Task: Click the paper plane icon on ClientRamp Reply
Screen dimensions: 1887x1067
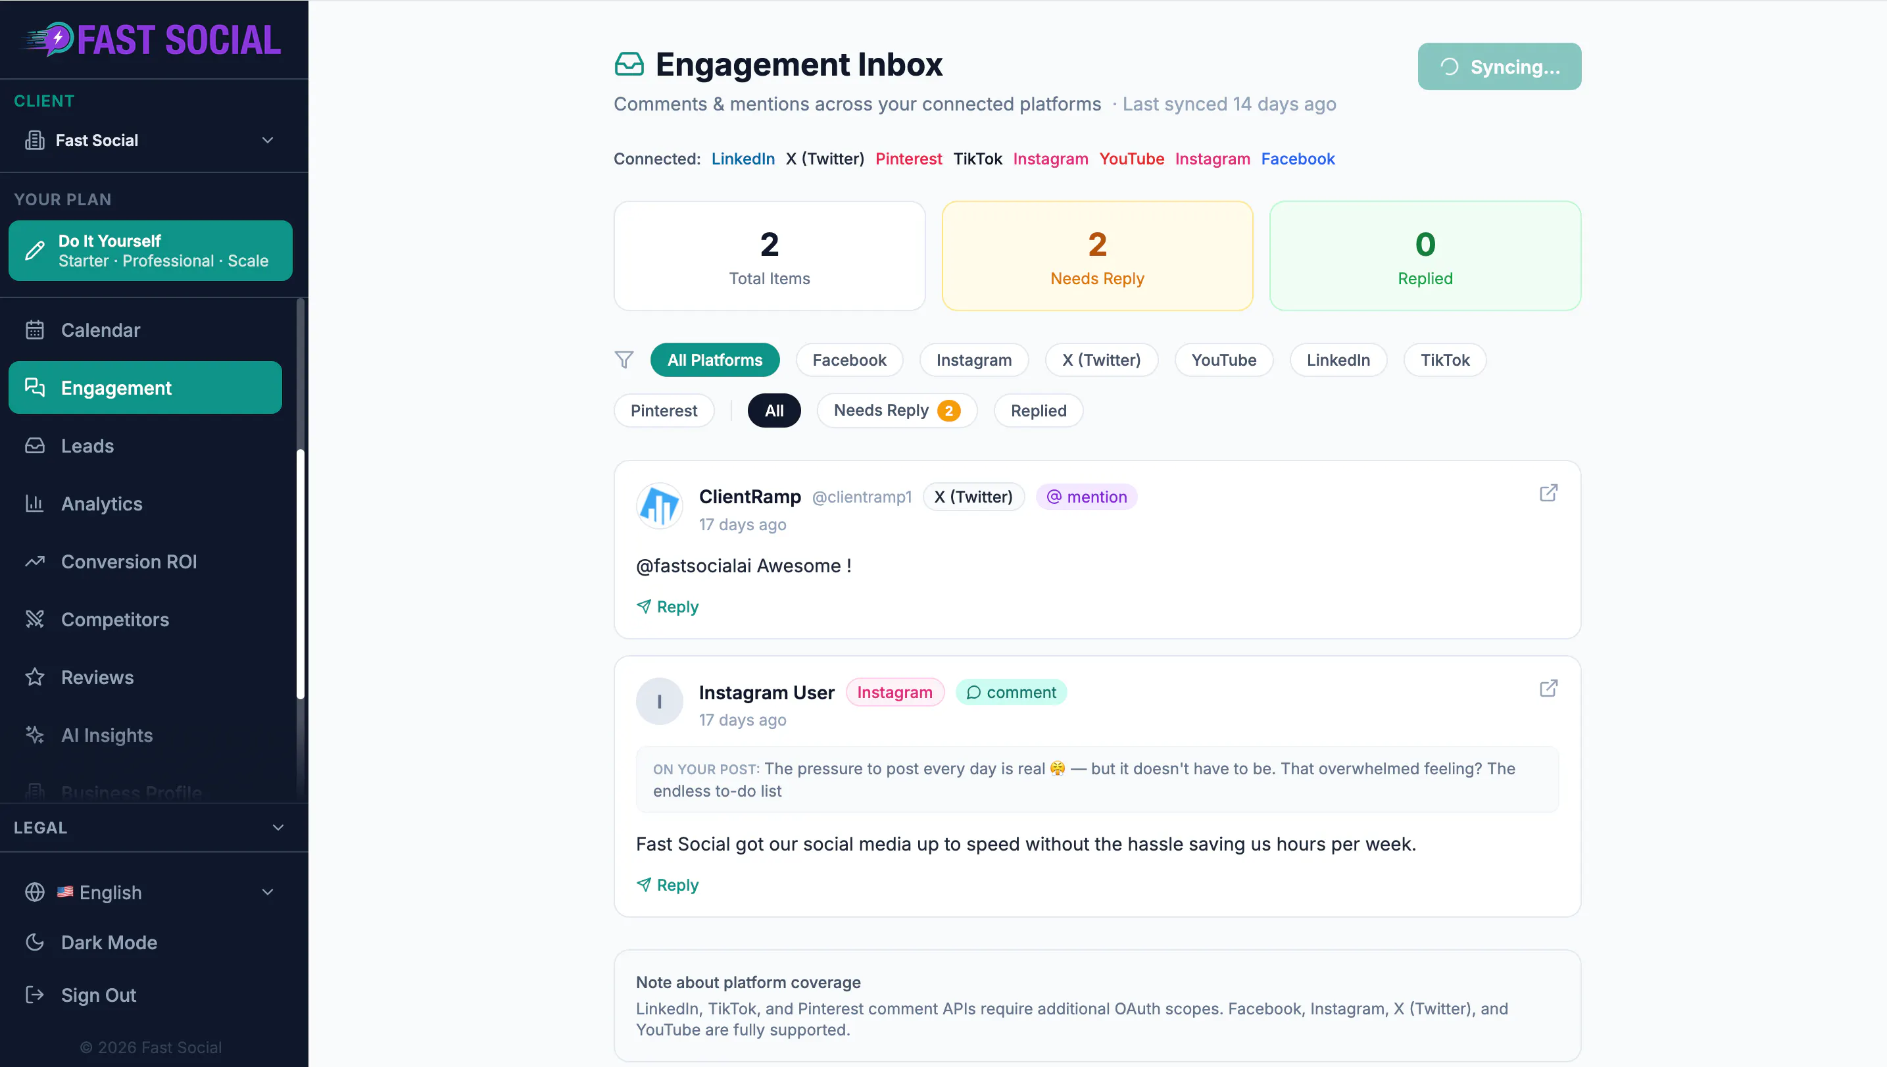Action: [x=644, y=607]
